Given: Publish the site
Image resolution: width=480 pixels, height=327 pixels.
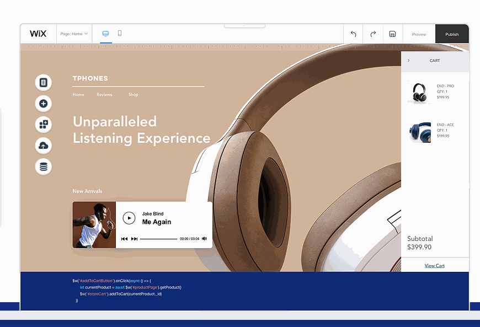Looking at the screenshot, I should [x=452, y=34].
